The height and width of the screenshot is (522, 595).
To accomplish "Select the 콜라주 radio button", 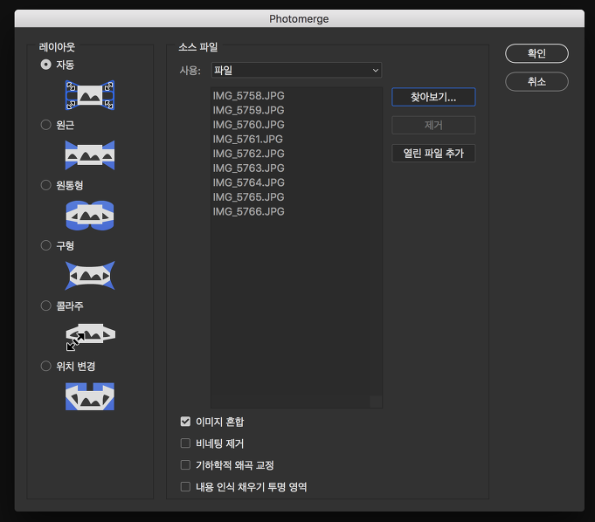I will pos(46,306).
